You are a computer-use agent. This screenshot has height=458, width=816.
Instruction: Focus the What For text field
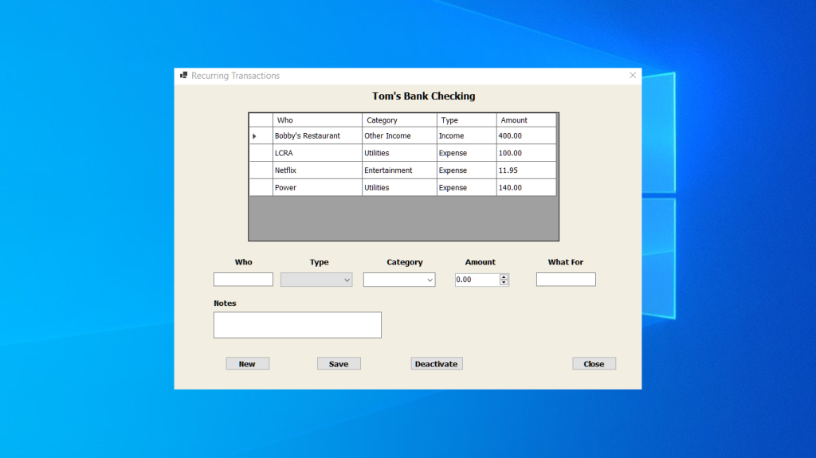(x=567, y=280)
